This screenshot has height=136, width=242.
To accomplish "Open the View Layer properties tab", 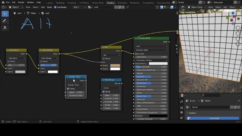I will click(181, 118).
